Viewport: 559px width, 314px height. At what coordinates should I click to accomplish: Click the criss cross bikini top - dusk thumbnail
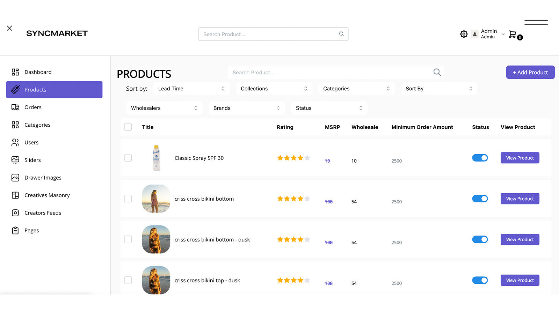coord(156,280)
